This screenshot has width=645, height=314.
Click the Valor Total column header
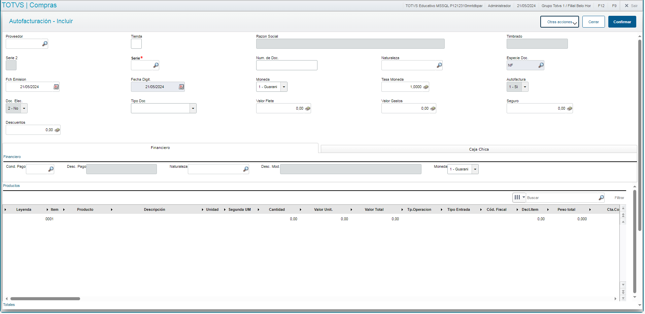(x=374, y=209)
